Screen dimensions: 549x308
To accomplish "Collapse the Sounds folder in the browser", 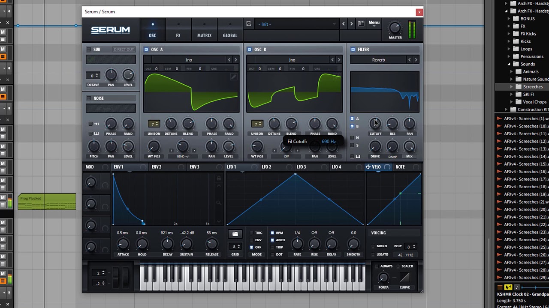I will pyautogui.click(x=509, y=64).
